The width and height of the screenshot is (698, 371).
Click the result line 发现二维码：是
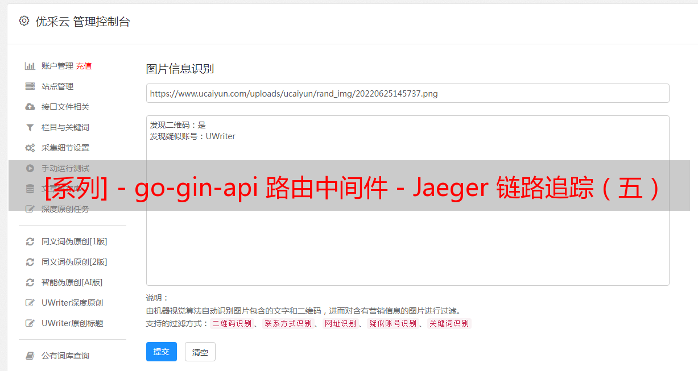click(x=178, y=125)
